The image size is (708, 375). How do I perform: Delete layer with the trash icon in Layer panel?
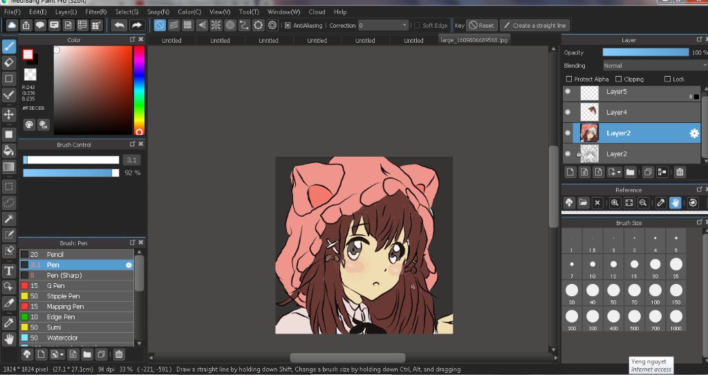pyautogui.click(x=680, y=172)
